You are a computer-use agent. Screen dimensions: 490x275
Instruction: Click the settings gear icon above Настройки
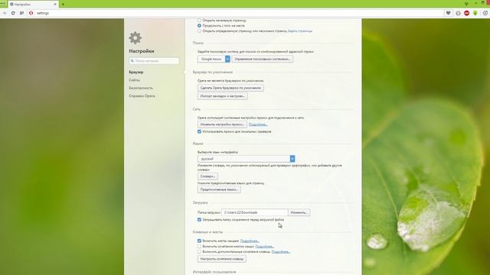[135, 37]
